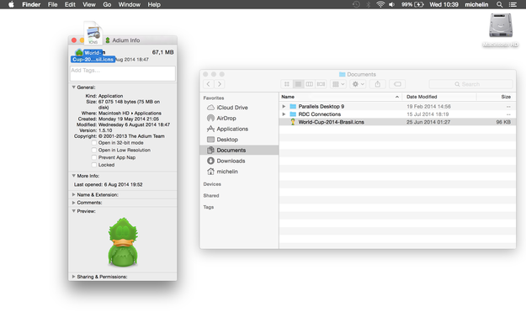Click the Adium icon in Info header
The image size is (526, 328).
[x=79, y=52]
